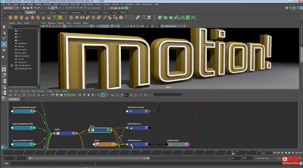This screenshot has height=168, width=303.
Task: Enable select by hierarchy mode
Action: [x=49, y=8]
